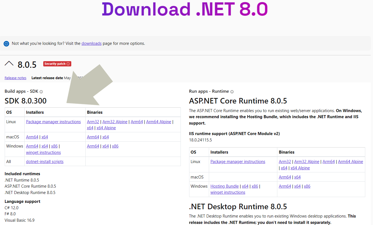The height and width of the screenshot is (225, 373).
Task: Download the Windows Hosting Bundle installer
Action: click(x=225, y=186)
